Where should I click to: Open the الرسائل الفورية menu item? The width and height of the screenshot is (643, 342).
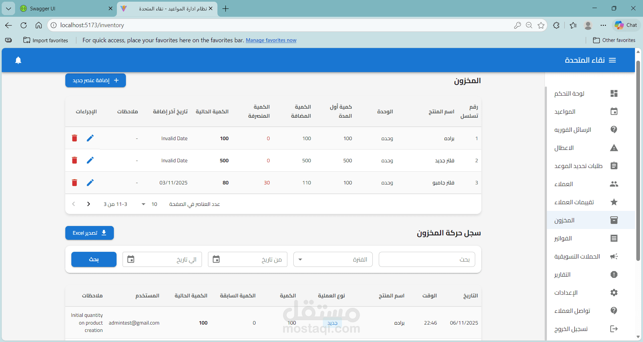click(591, 130)
